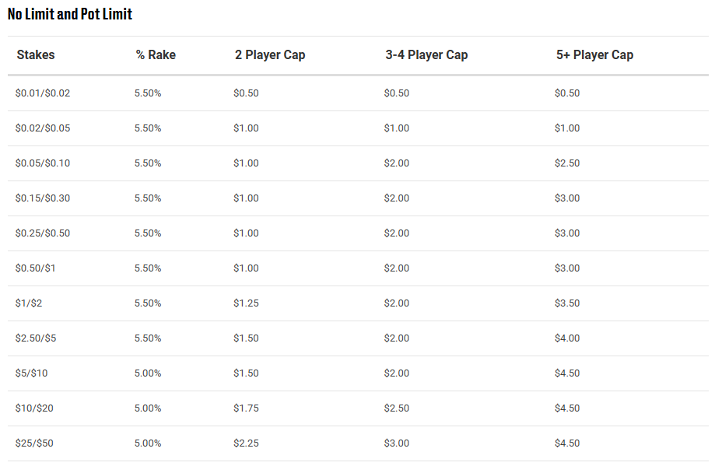
Task: Select the $5/$10 stakes cell
Action: [31, 373]
